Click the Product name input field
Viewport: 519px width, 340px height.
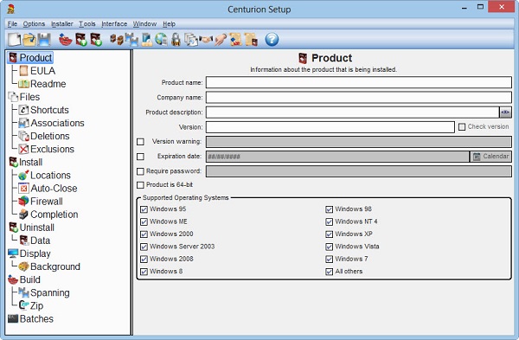359,82
